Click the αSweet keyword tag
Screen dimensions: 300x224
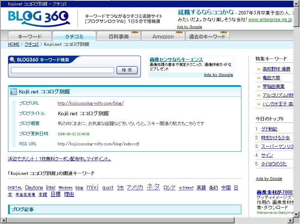coord(186,188)
